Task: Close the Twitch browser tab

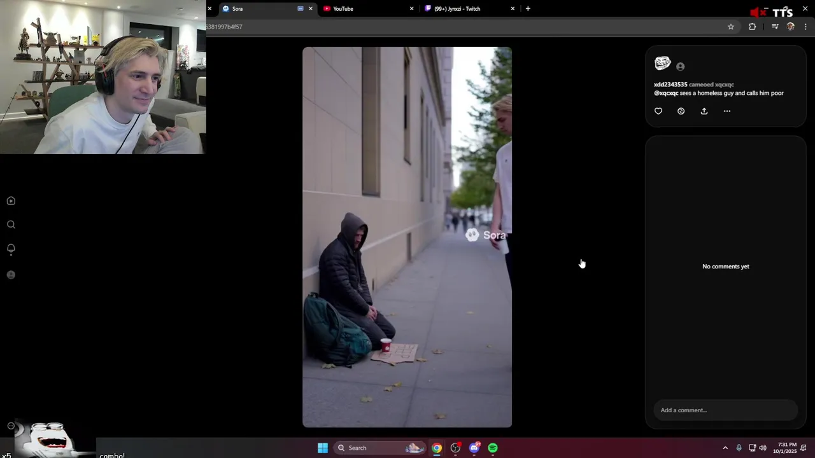Action: pyautogui.click(x=513, y=9)
